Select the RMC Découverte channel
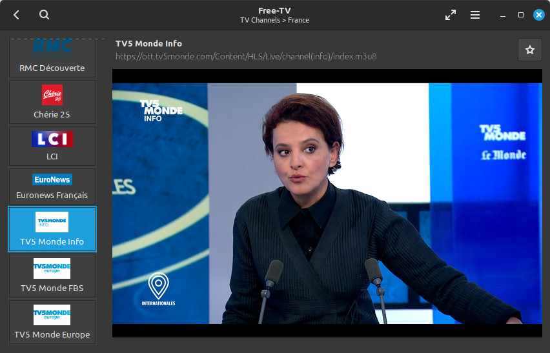Viewport: 550px width, 353px height. [x=52, y=58]
